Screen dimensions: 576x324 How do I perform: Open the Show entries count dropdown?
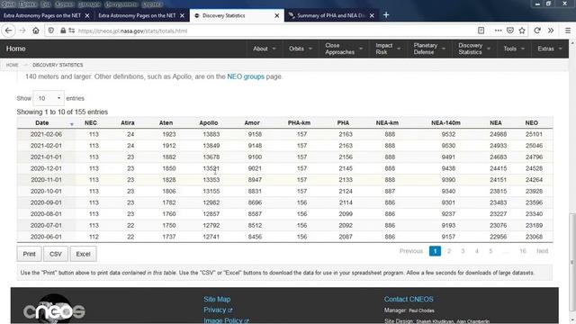click(49, 98)
